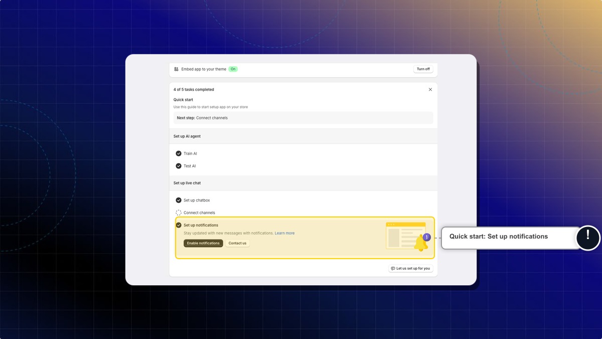The image size is (602, 339).
Task: Select the Set up notifications task title
Action: click(x=201, y=225)
